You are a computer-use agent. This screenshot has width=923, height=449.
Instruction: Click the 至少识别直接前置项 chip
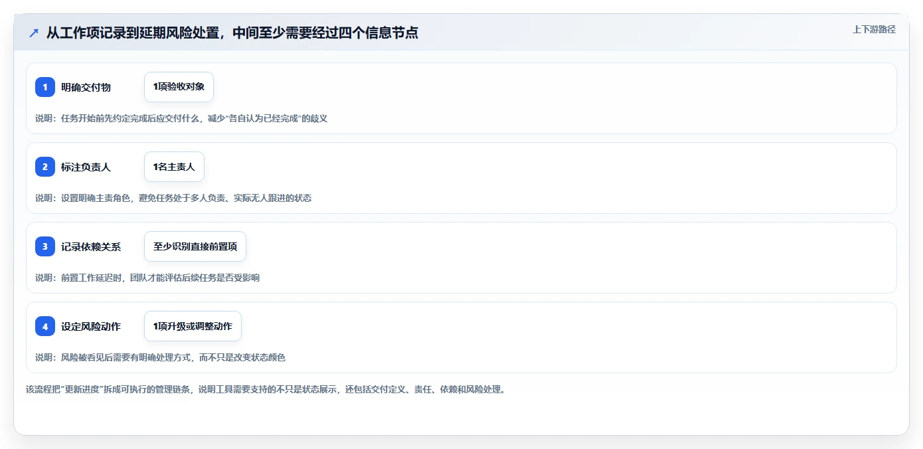195,246
